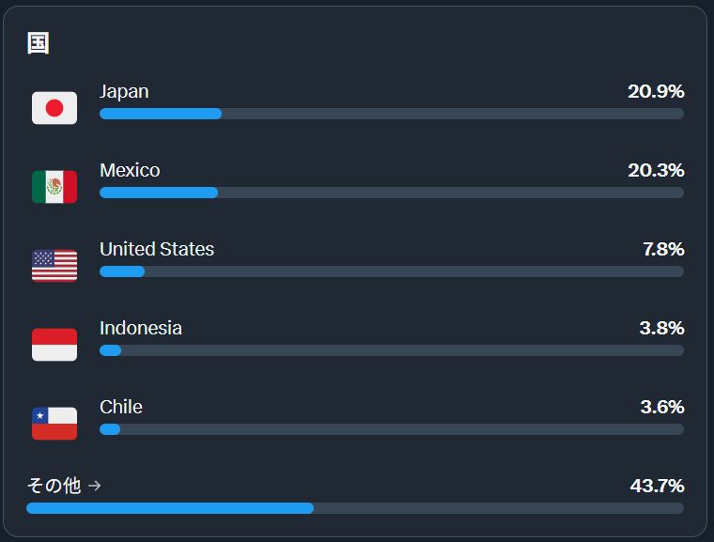This screenshot has height=542, width=714.
Task: Click the その他 progress bar
Action: [355, 508]
